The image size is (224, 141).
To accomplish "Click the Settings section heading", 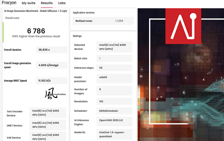I will [x=77, y=36].
